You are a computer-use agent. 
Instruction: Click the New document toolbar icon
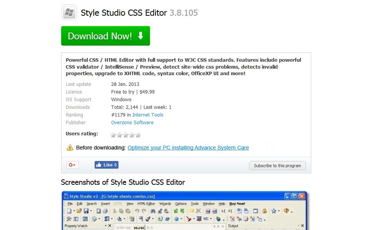click(x=69, y=211)
